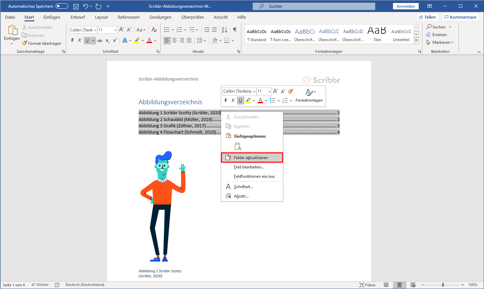Click the Kommentare button
The height and width of the screenshot is (289, 484).
460,17
